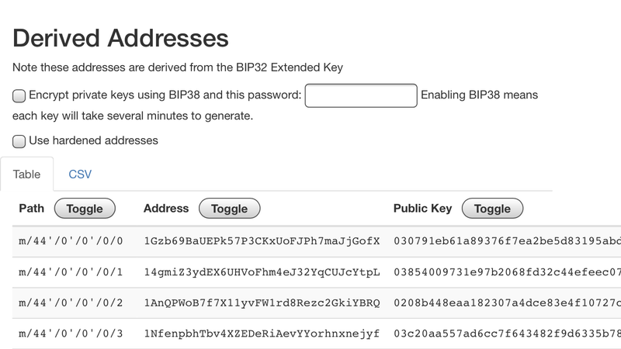Check the Use hardened addresses option
Viewport: 621px width, 349px height.
tap(19, 141)
